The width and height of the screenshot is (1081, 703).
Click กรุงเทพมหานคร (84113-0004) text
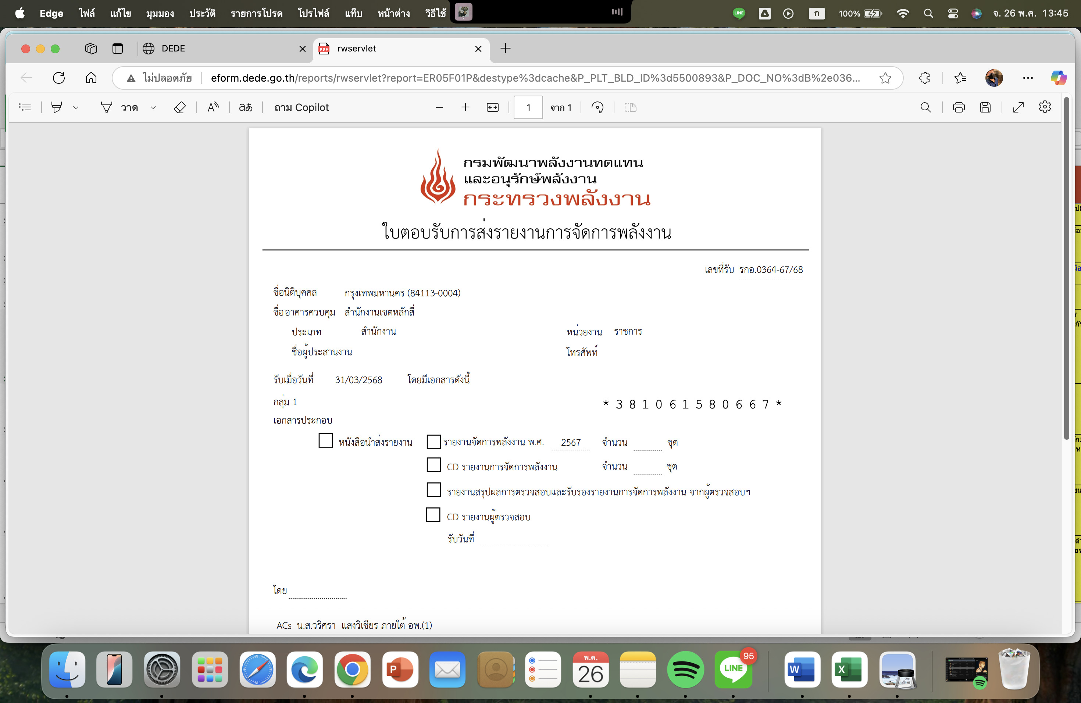(x=402, y=293)
